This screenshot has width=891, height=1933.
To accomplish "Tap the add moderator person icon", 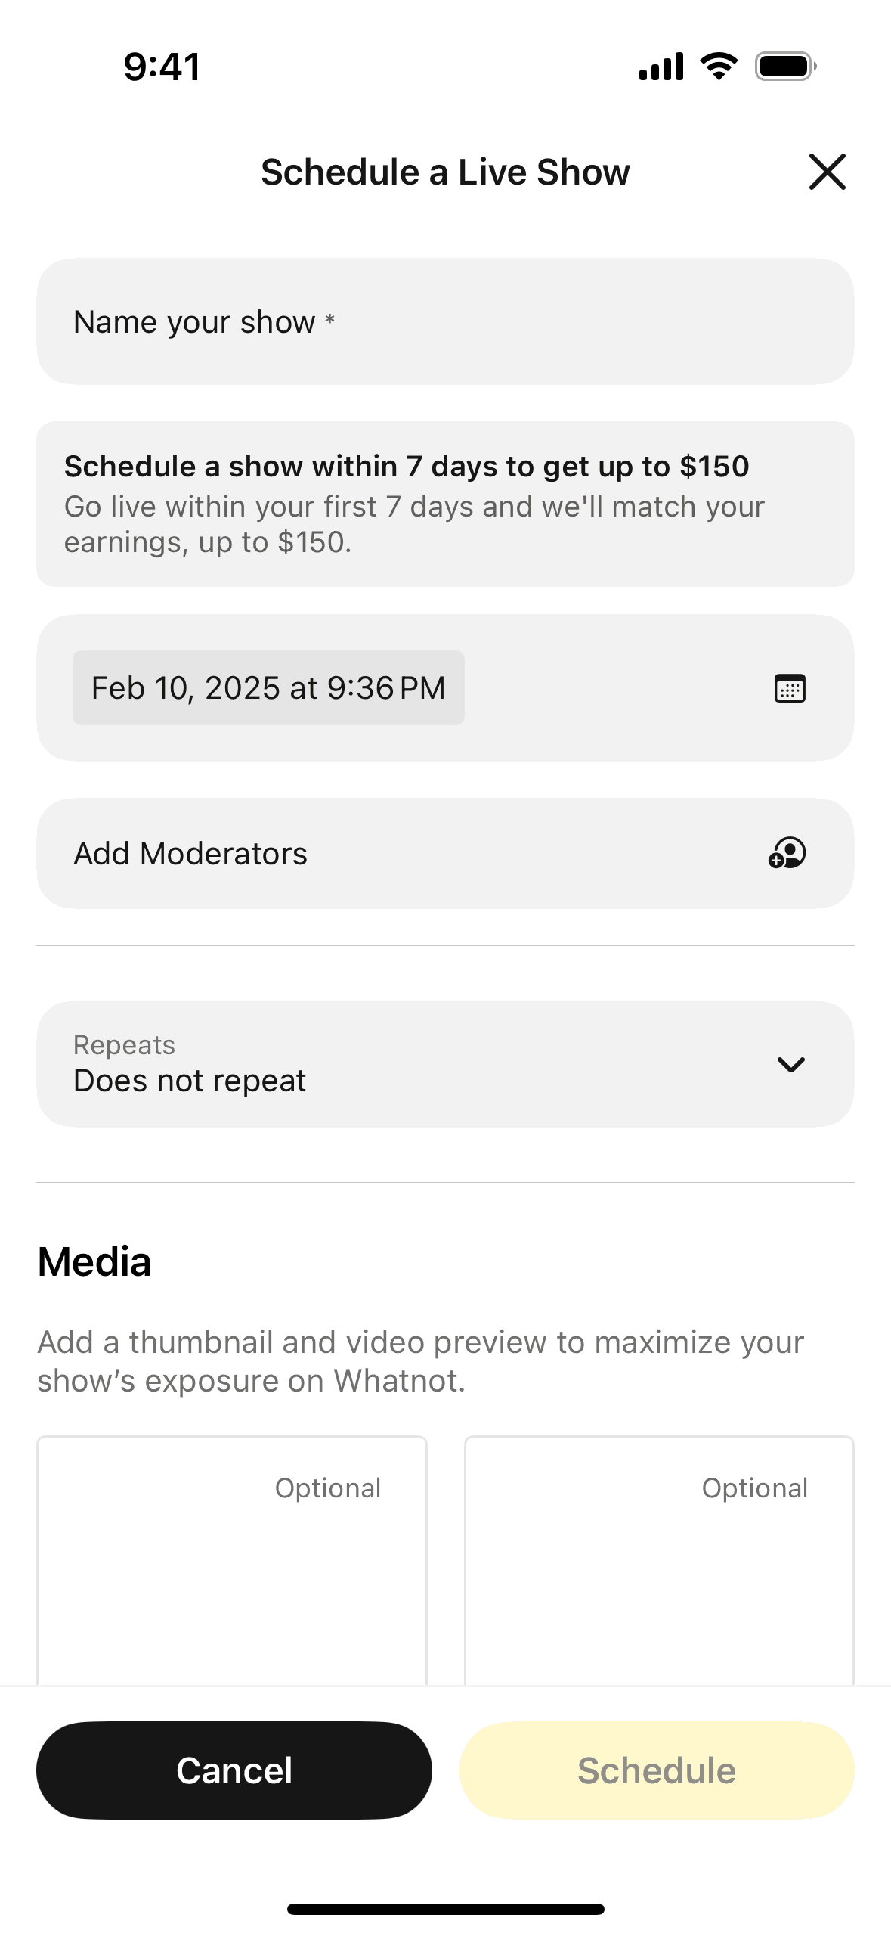I will [x=787, y=854].
